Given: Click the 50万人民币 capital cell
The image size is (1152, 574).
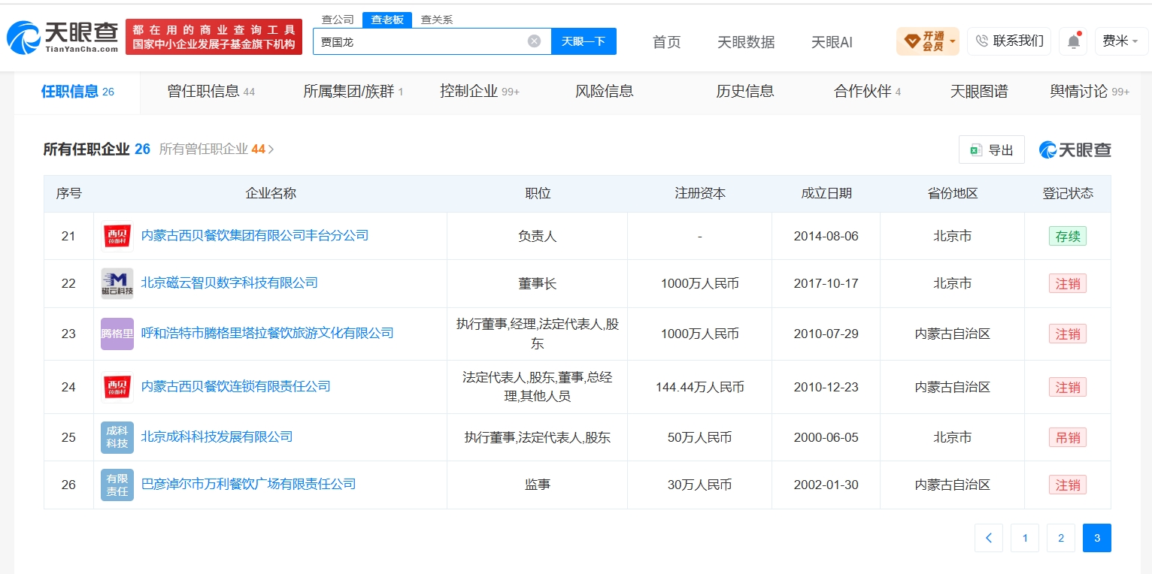Looking at the screenshot, I should pyautogui.click(x=700, y=437).
